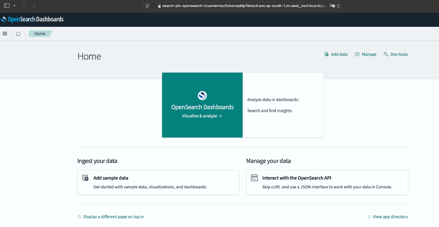Open OpenSearch Dashboards card title

pyautogui.click(x=202, y=107)
